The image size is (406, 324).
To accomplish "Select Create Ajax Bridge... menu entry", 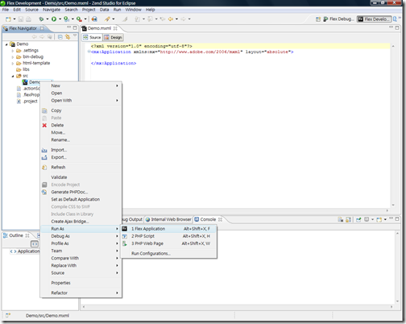I will [x=81, y=222].
